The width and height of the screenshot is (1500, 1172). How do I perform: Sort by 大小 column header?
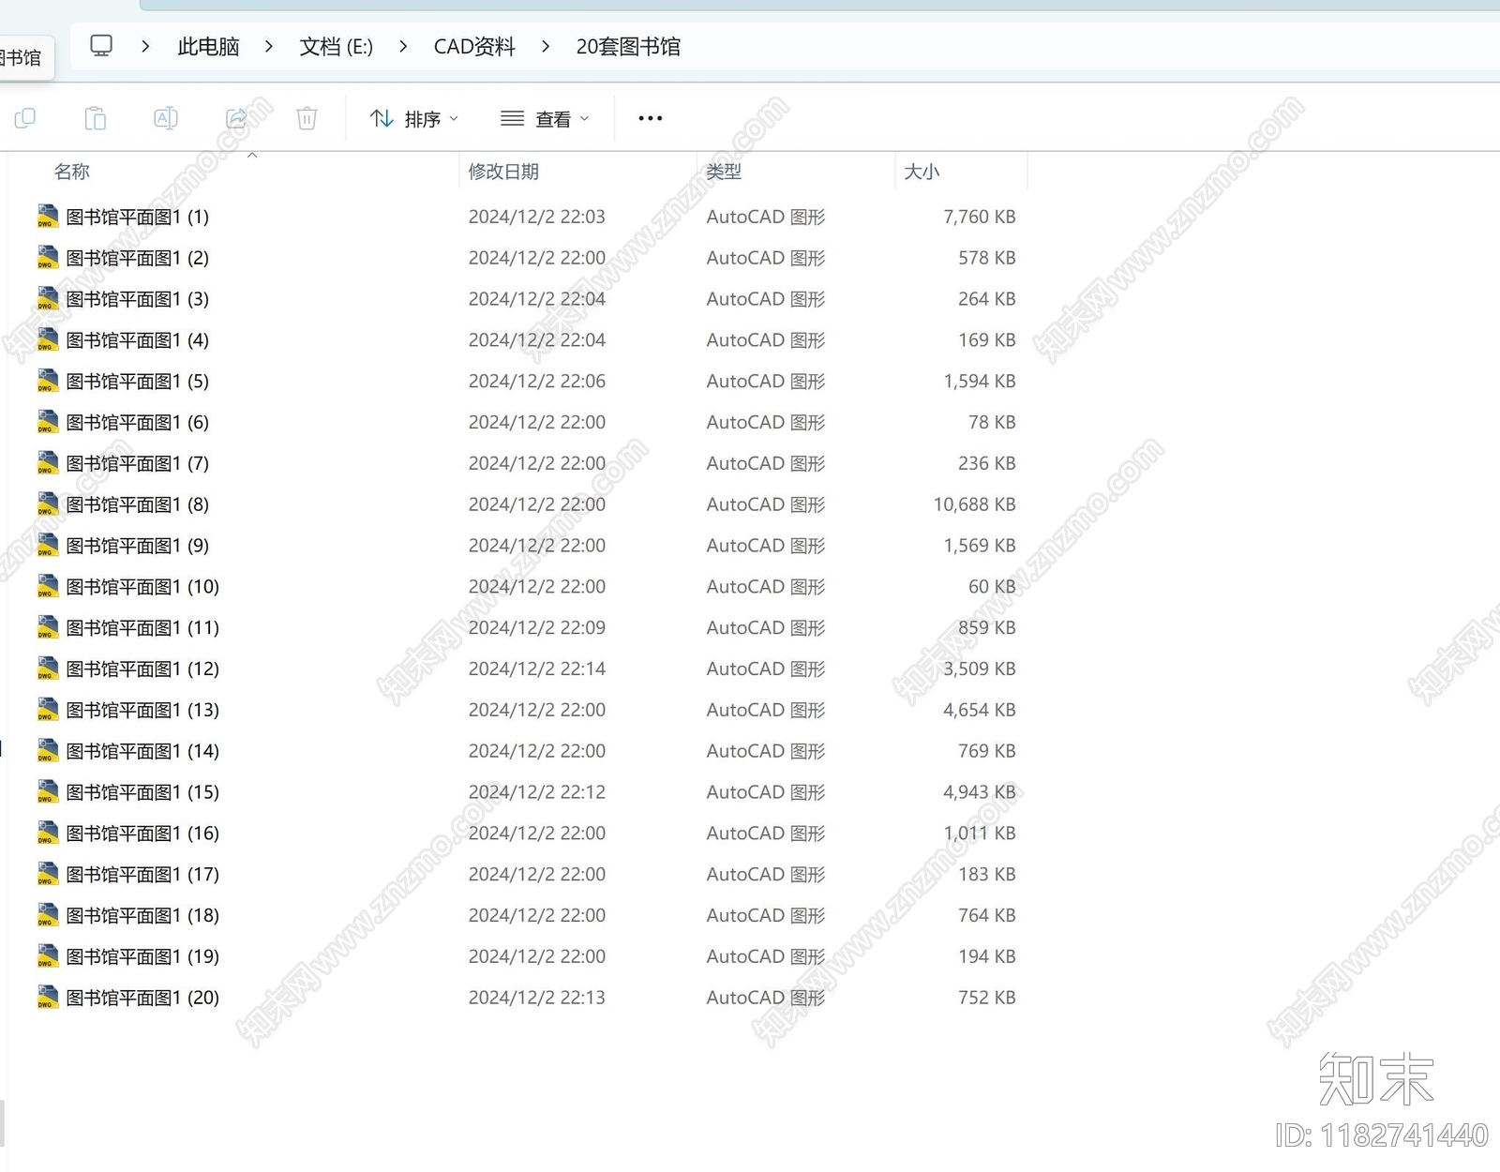click(922, 172)
